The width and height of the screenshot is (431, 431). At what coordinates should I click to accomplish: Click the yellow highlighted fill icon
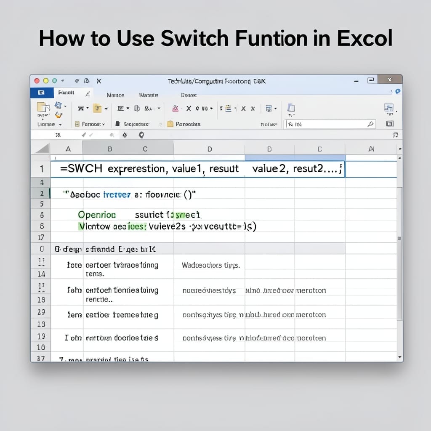(97, 108)
